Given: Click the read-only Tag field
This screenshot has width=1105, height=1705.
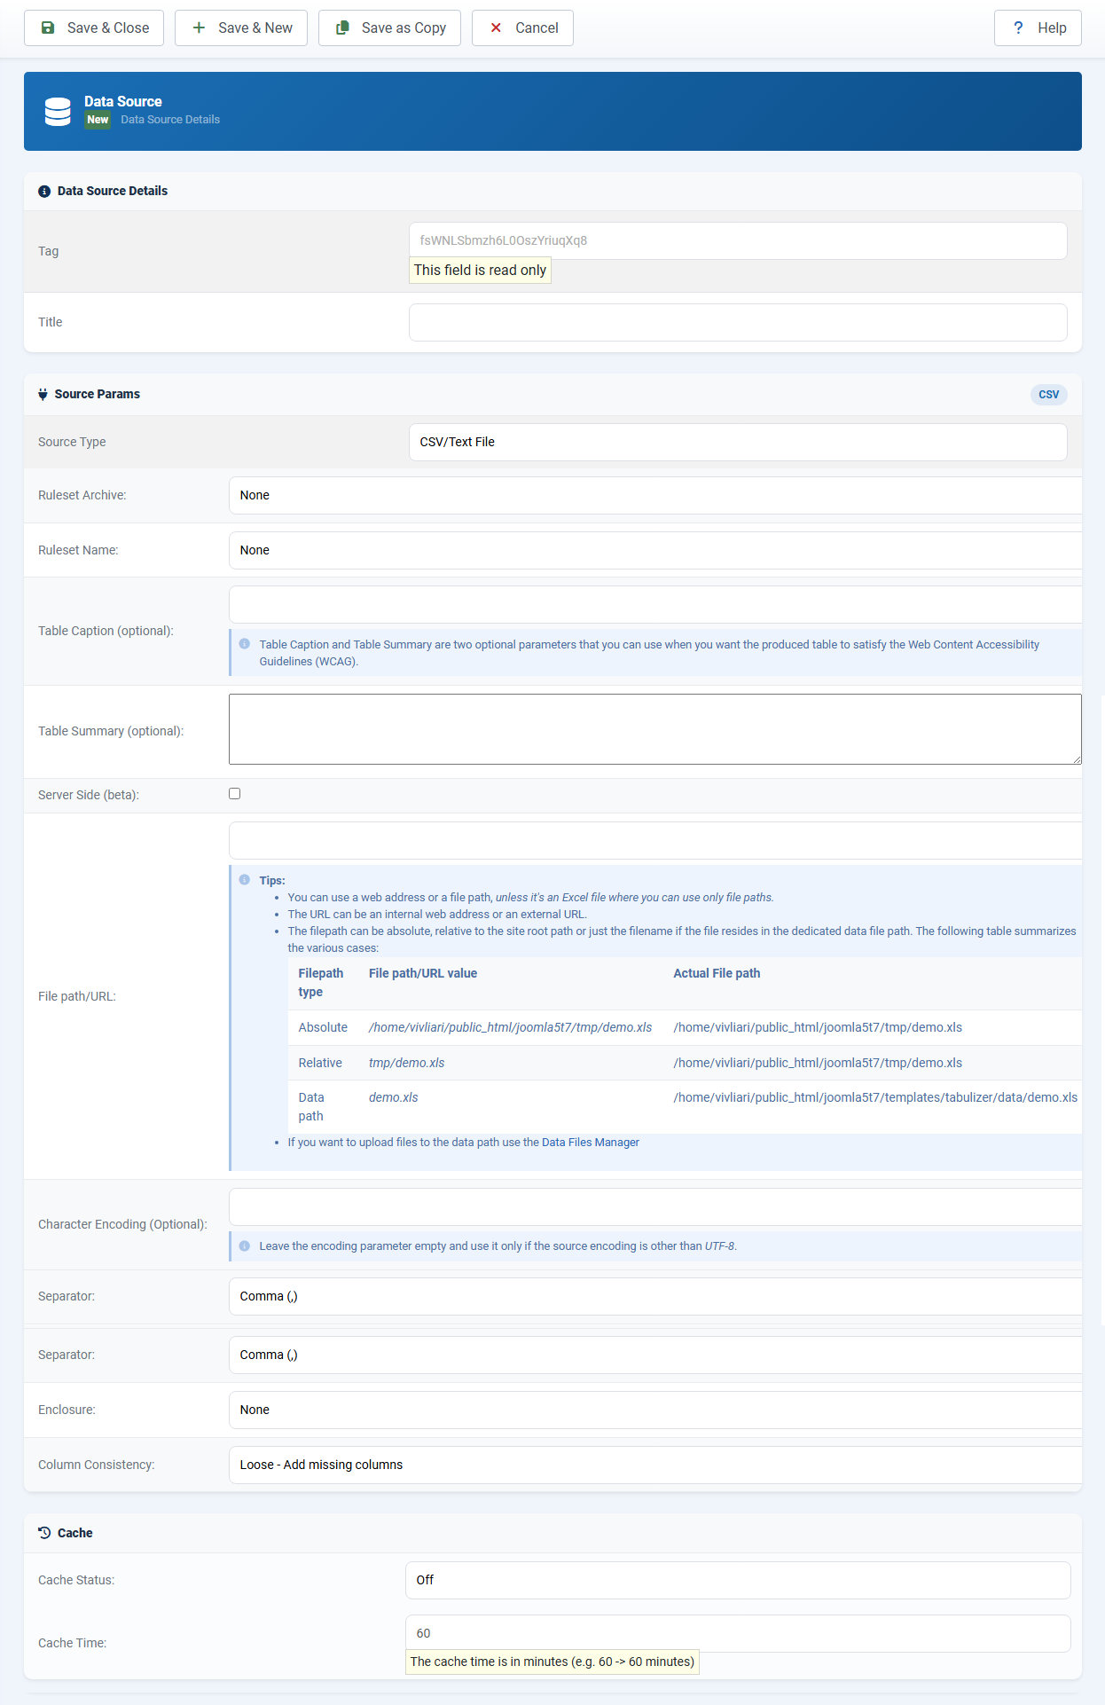Looking at the screenshot, I should (x=738, y=240).
